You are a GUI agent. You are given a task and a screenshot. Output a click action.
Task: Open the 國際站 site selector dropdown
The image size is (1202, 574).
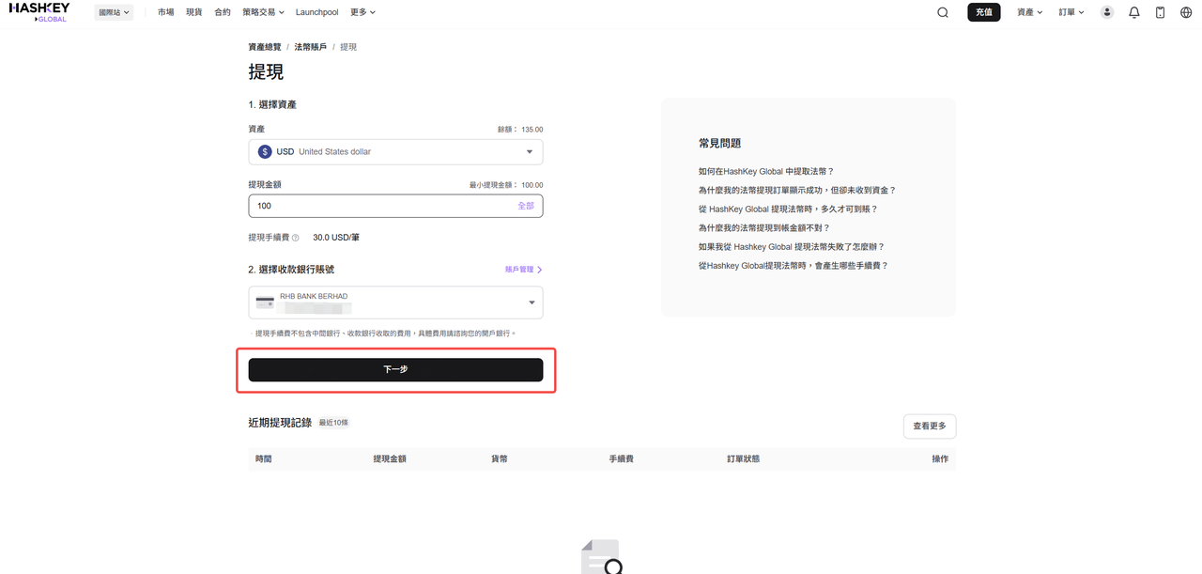point(114,12)
